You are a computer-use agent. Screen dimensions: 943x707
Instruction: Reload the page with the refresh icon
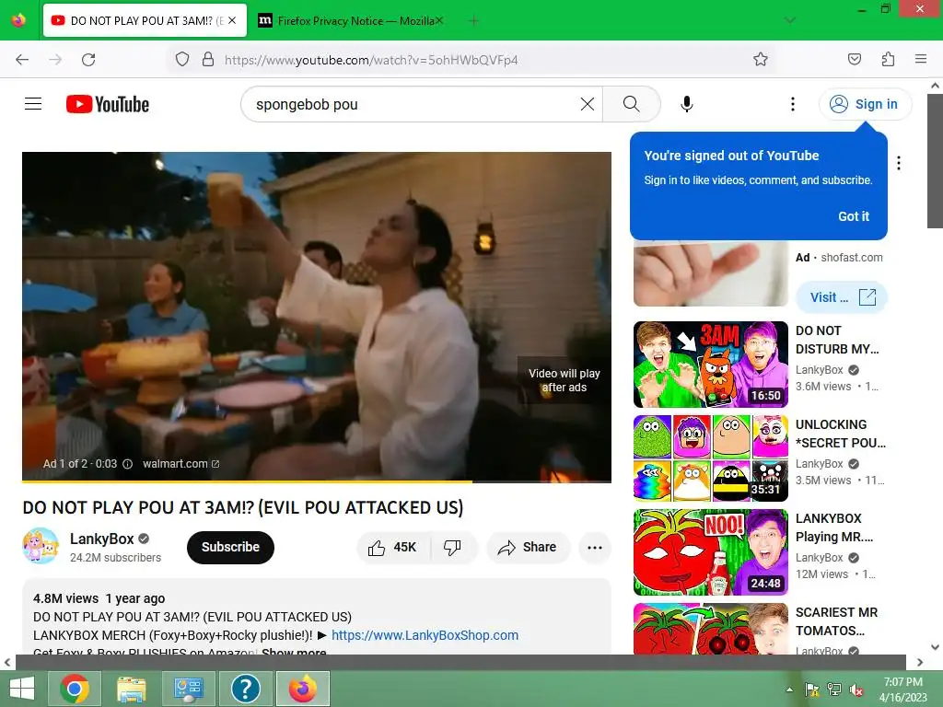click(88, 60)
